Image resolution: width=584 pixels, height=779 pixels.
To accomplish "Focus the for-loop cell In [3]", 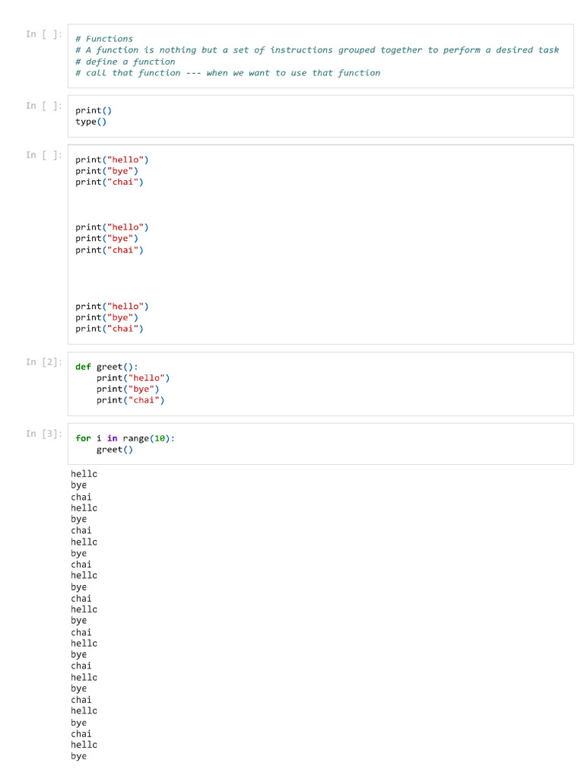I will [x=320, y=444].
